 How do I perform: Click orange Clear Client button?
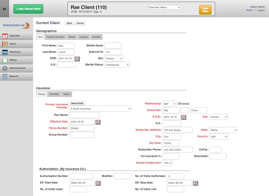(205, 10)
